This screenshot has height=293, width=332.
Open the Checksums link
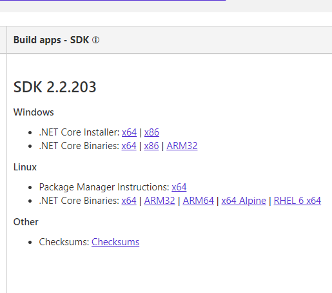(x=115, y=242)
